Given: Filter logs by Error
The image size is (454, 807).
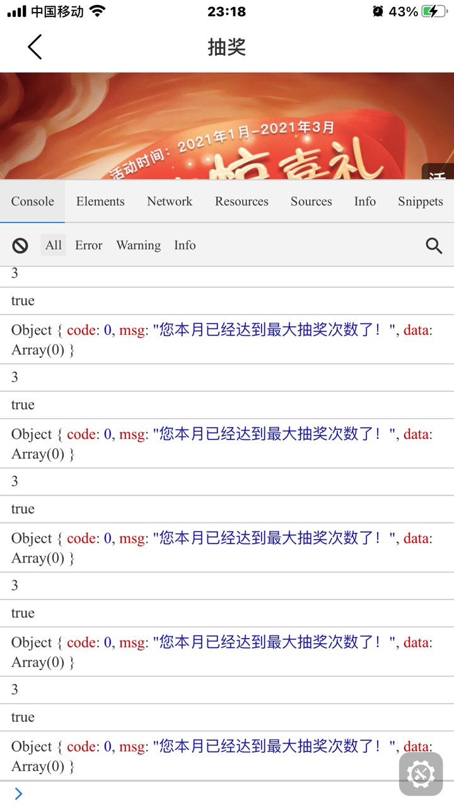Looking at the screenshot, I should click(89, 245).
